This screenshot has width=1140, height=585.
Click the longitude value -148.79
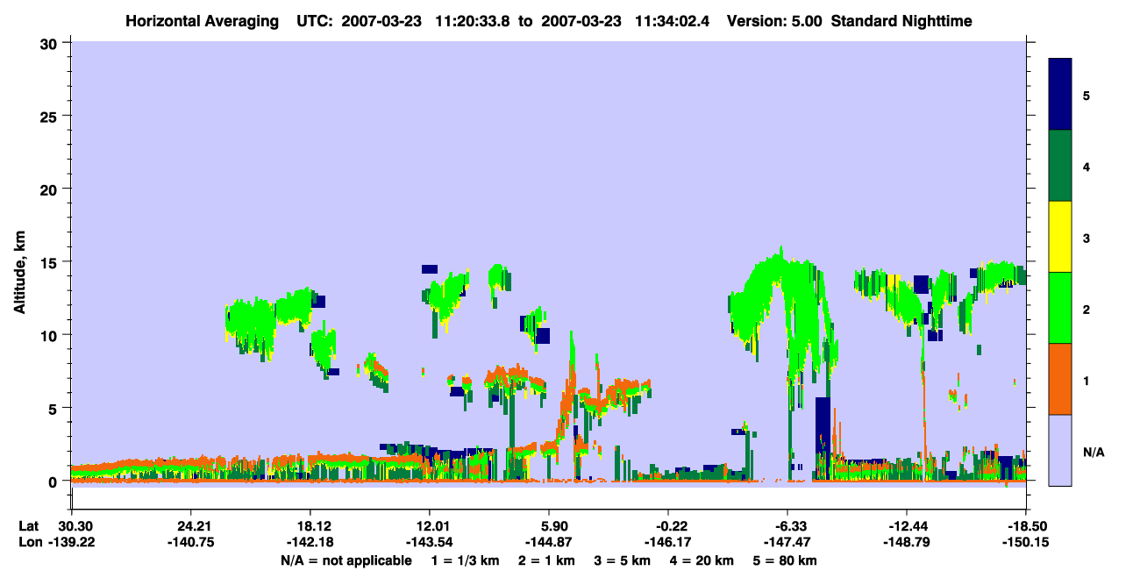coord(907,543)
